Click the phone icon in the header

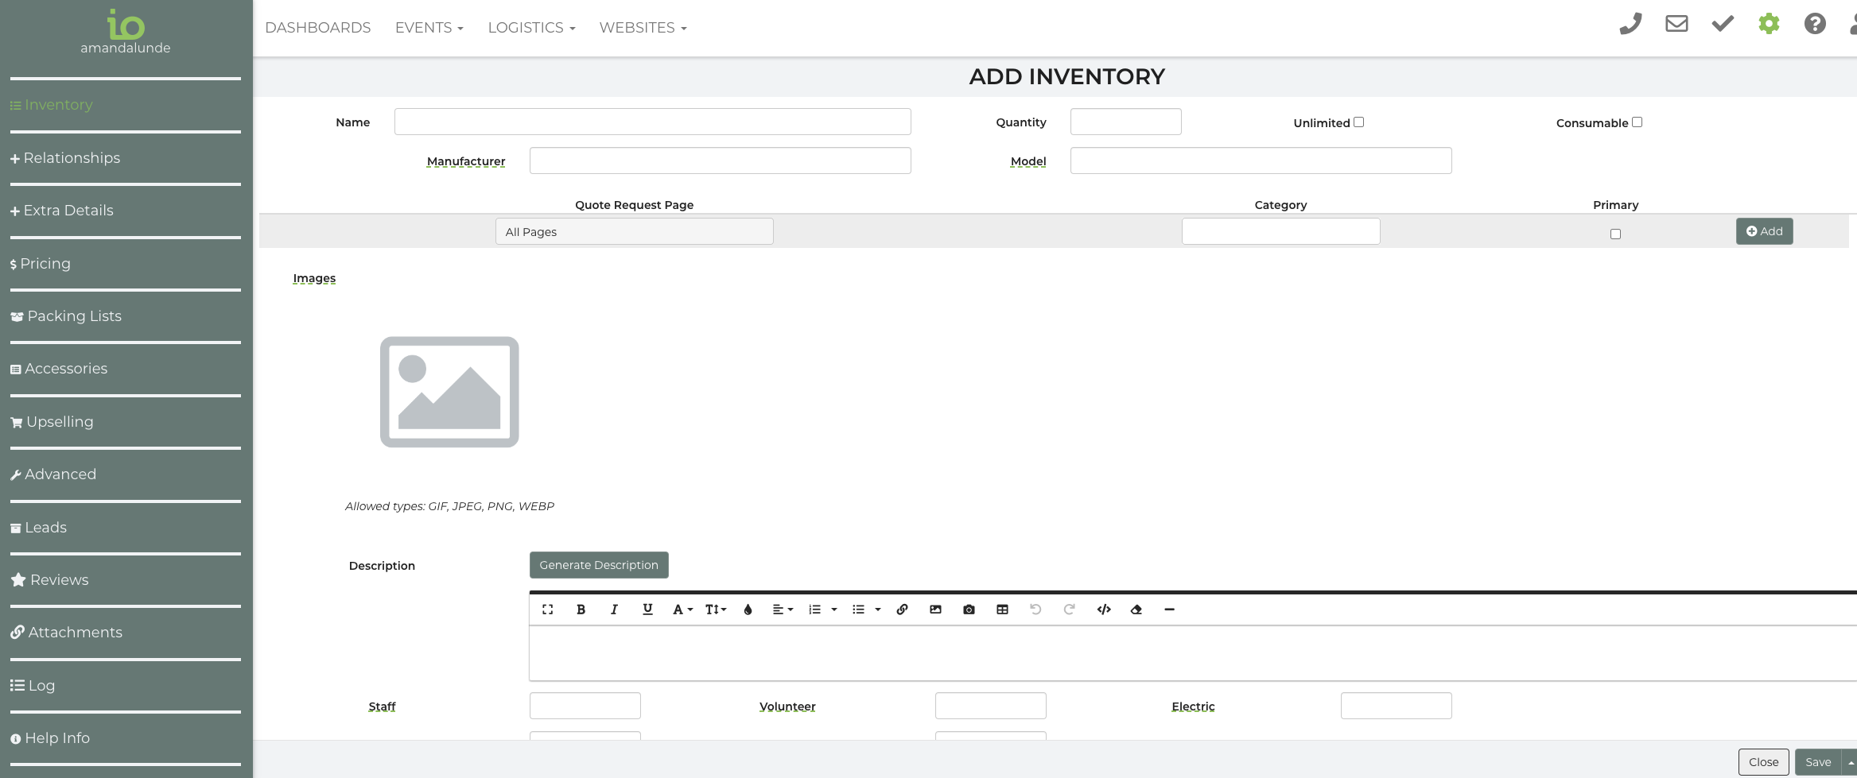pos(1630,25)
